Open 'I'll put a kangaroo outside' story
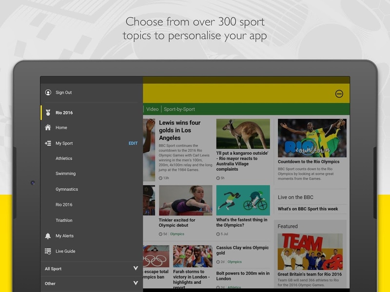The width and height of the screenshot is (390, 292). click(242, 161)
